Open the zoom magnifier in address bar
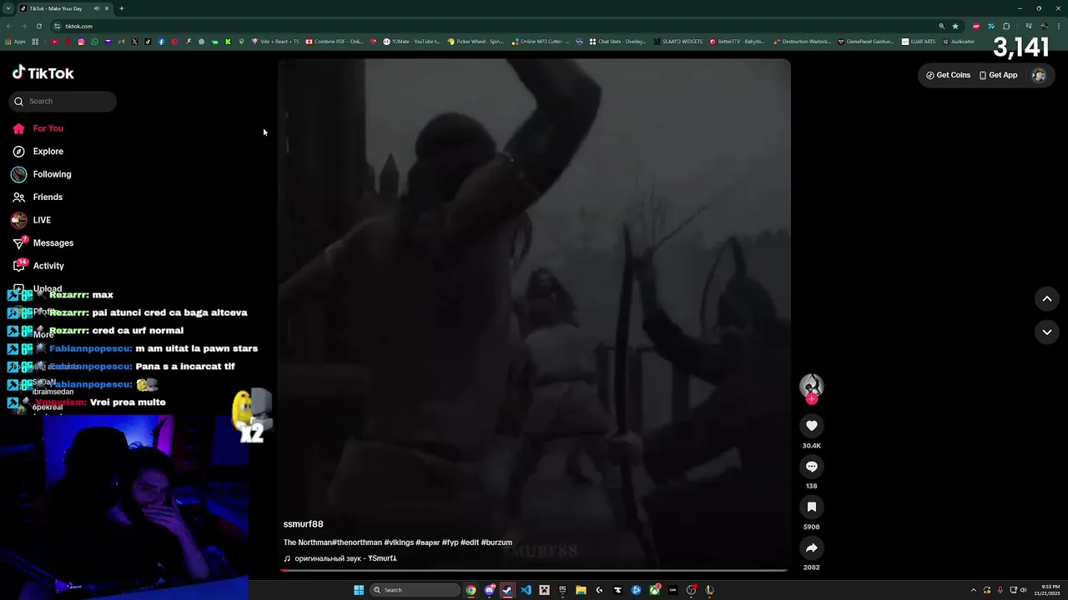 [942, 26]
